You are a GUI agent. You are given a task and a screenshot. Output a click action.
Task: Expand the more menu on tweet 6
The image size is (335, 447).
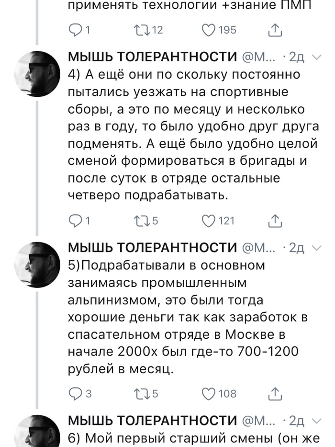click(x=316, y=420)
